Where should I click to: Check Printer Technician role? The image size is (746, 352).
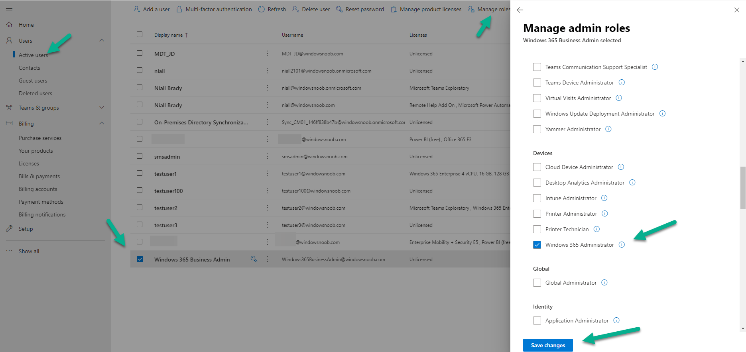[537, 229]
